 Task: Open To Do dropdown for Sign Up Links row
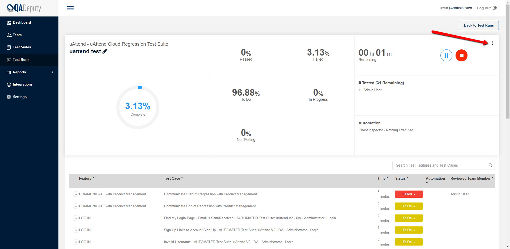point(409,230)
